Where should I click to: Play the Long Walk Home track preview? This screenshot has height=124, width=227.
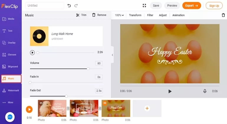point(32,53)
